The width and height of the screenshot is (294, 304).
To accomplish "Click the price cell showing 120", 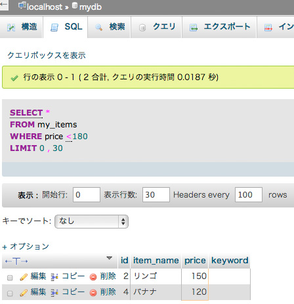I will point(195,292).
